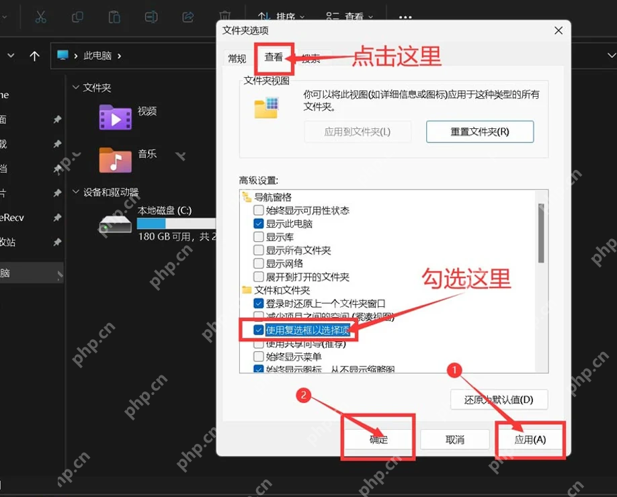617x497 pixels.
Task: Open the 排序 sort dropdown
Action: point(281,17)
